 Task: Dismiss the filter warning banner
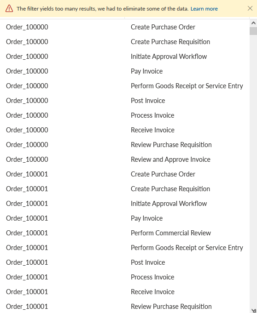pyautogui.click(x=250, y=8)
